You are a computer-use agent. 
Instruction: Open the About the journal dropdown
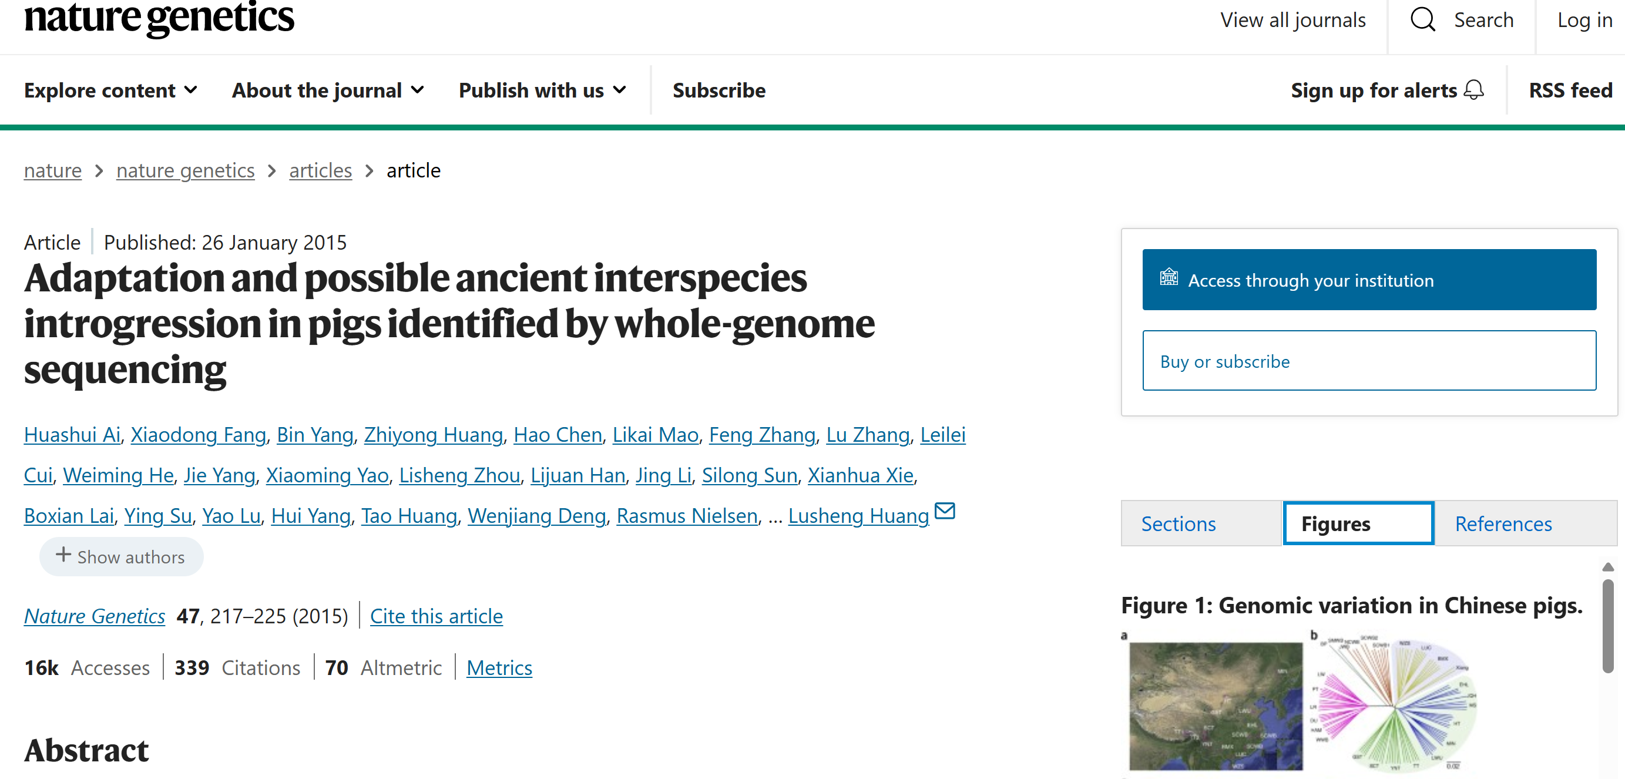click(x=328, y=90)
